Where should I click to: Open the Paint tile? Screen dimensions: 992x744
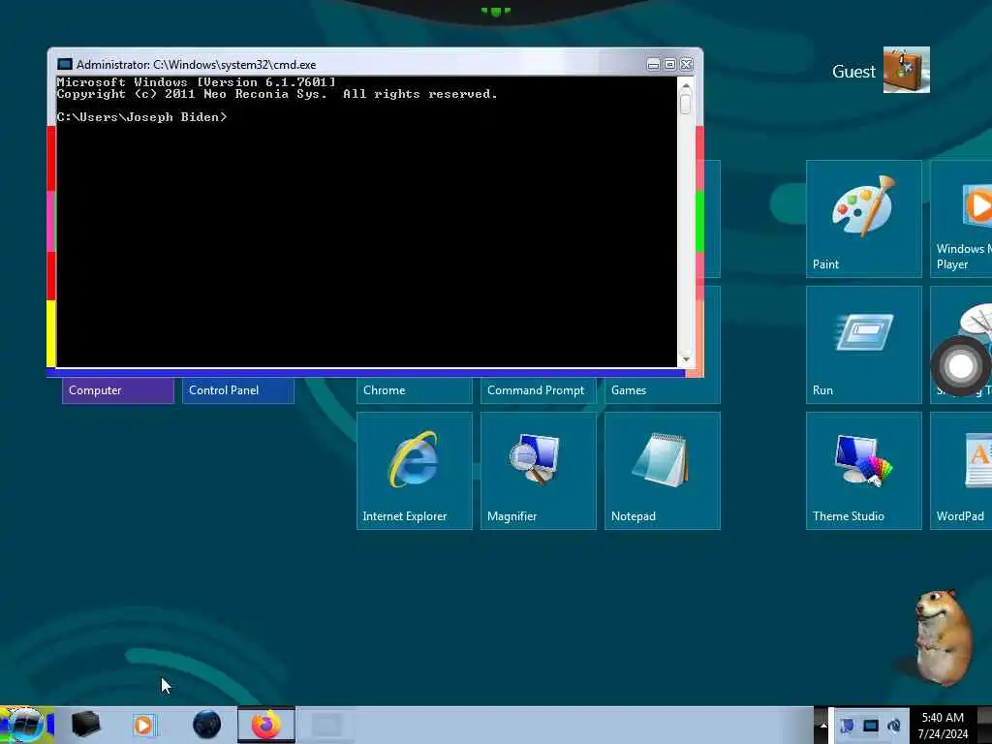[x=863, y=219]
